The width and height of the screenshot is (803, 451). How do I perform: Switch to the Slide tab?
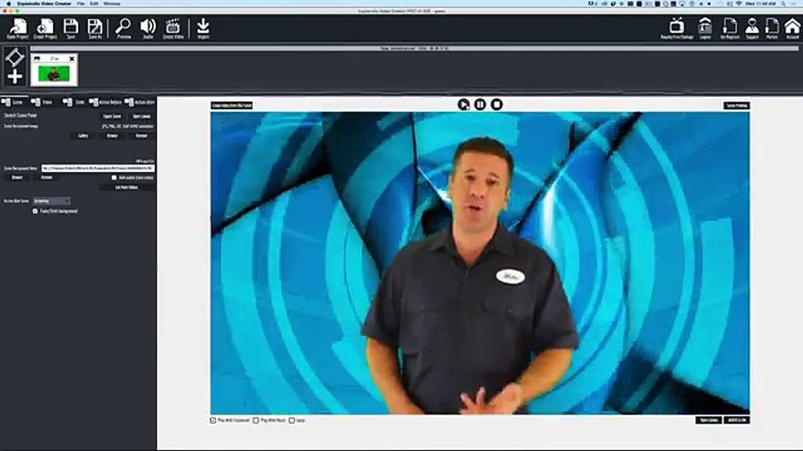click(75, 102)
